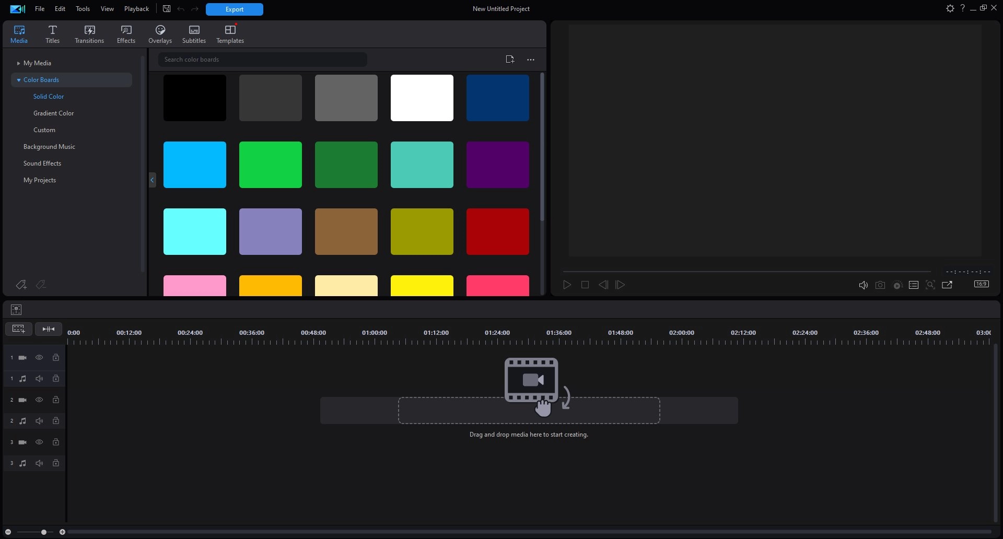1003x539 pixels.
Task: Click the add tracks icon in timeline
Action: (18, 329)
